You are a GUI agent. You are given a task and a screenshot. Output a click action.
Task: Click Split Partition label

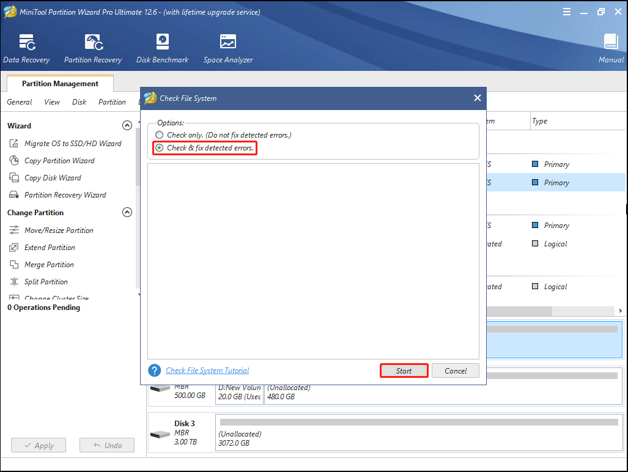46,281
